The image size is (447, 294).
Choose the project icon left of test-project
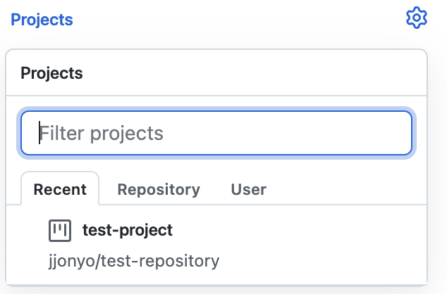coord(60,230)
